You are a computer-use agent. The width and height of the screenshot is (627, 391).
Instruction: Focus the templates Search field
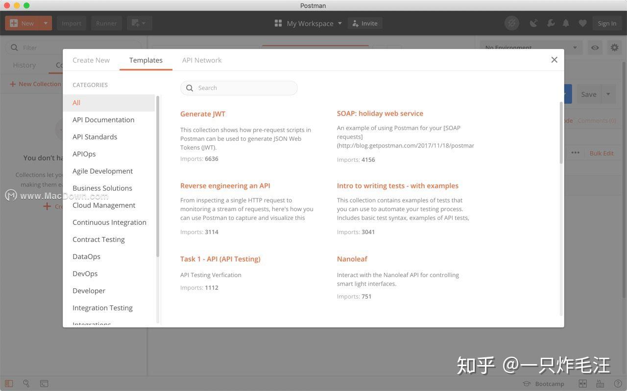coord(239,88)
